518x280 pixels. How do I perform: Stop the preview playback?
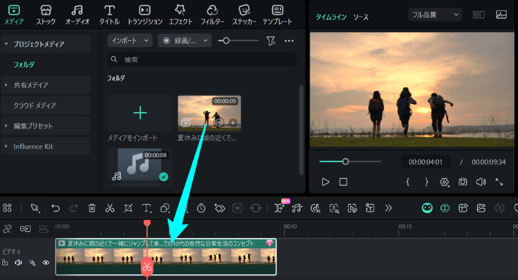click(x=343, y=182)
